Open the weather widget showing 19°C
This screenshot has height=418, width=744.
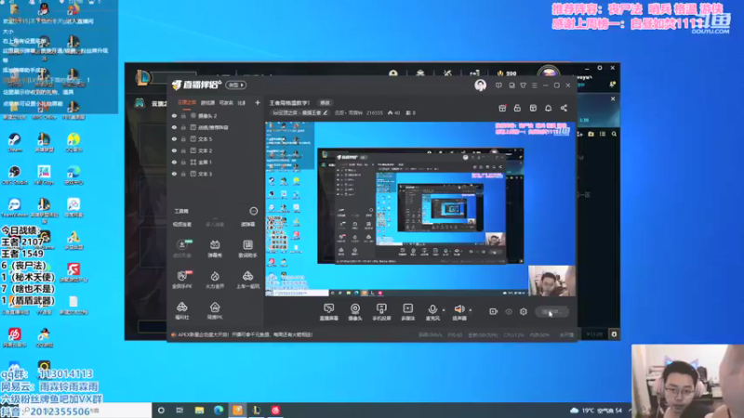pos(598,411)
